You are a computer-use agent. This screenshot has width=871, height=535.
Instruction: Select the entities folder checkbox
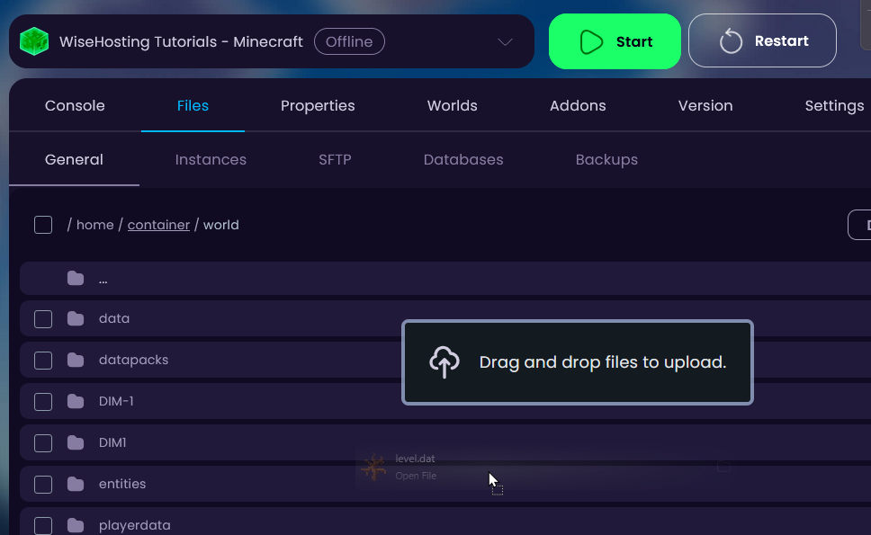(43, 485)
